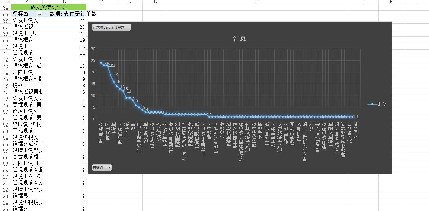The image size is (429, 211).
Task: Select column header D
Action: point(129,2)
